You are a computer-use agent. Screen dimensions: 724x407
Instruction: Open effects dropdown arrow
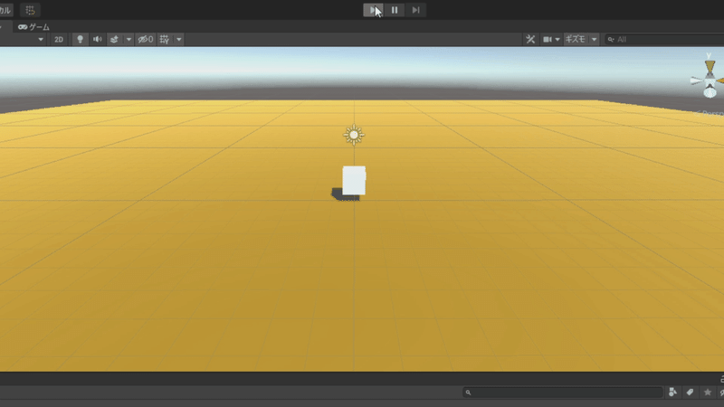tap(129, 40)
